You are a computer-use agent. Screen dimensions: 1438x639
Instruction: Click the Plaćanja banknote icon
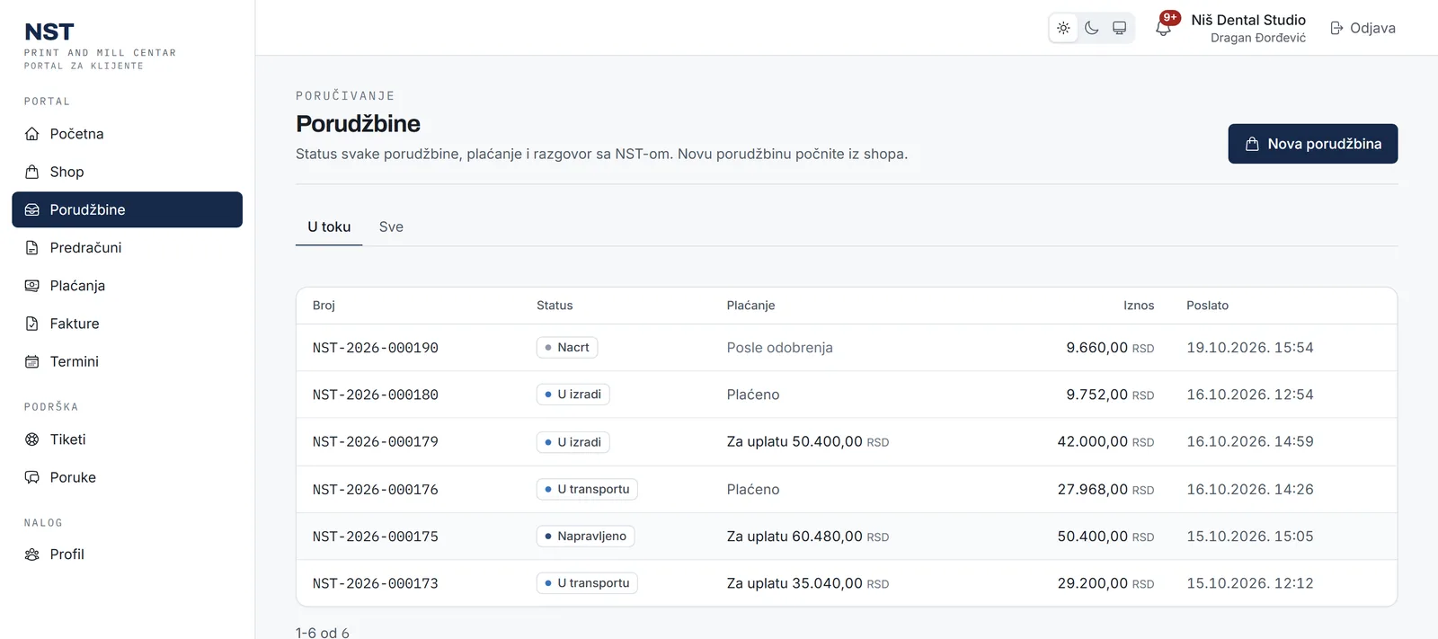[x=32, y=286]
